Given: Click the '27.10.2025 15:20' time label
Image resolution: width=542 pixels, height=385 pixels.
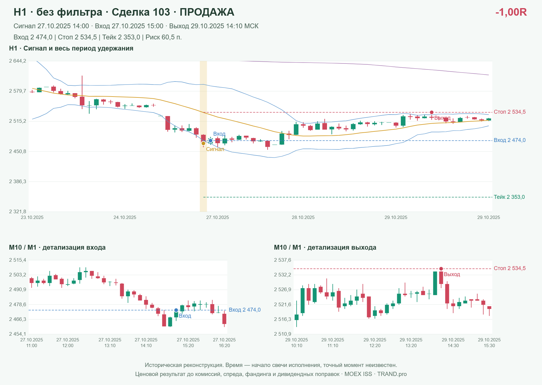Looking at the screenshot, I should tap(188, 343).
